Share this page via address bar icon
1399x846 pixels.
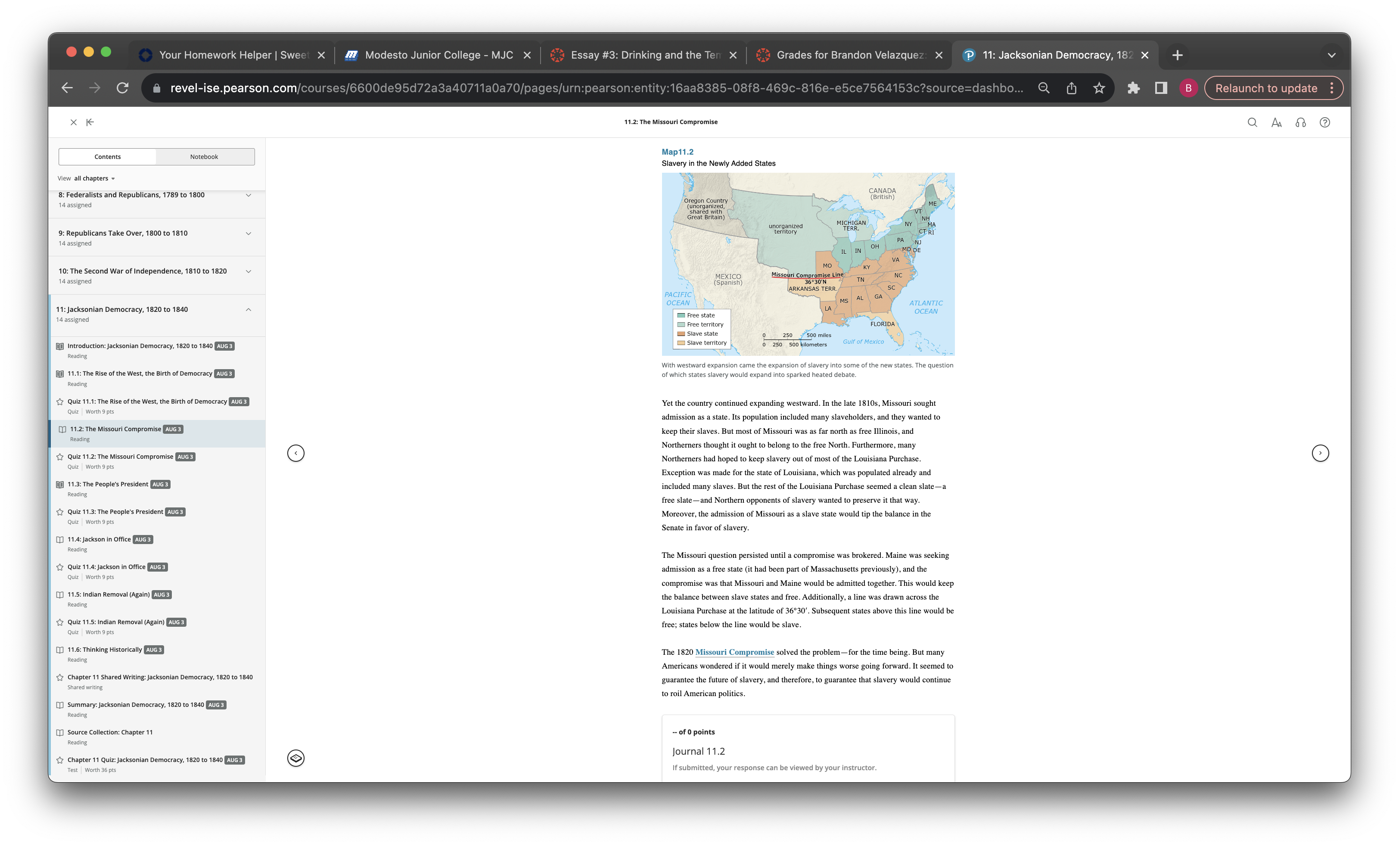pyautogui.click(x=1071, y=88)
